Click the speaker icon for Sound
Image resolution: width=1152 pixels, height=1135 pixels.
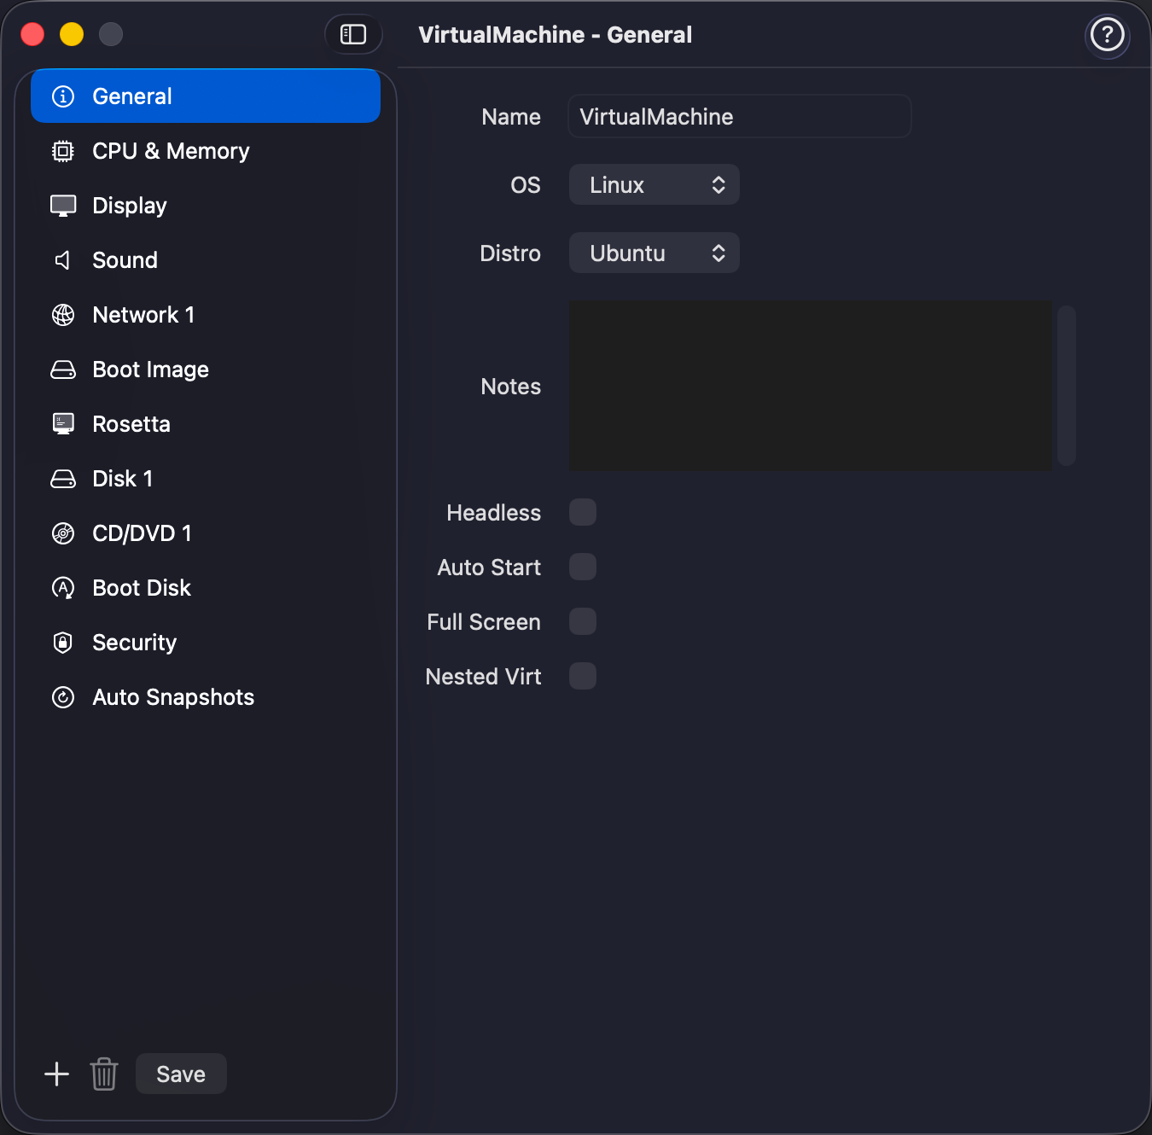[63, 260]
